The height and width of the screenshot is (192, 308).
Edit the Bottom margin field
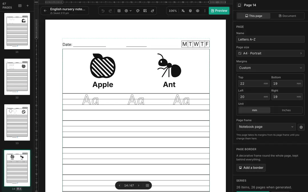(287, 83)
